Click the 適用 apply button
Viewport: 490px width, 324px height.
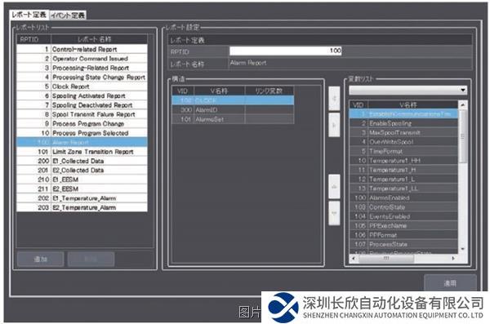pos(450,283)
